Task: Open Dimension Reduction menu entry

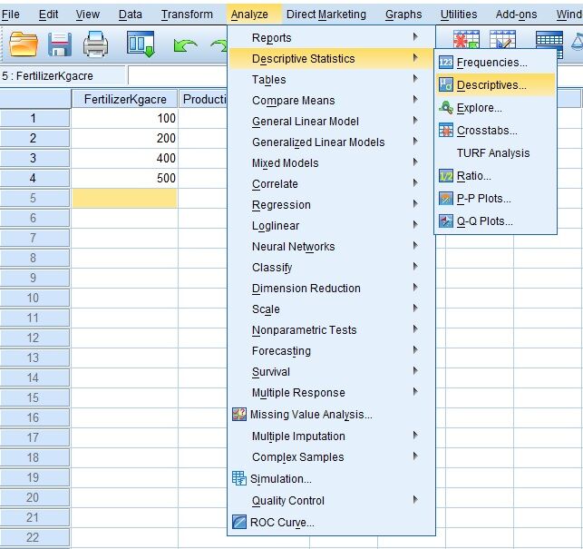Action: (331, 288)
